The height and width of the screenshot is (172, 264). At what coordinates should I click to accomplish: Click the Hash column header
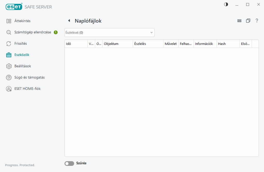pos(228,44)
